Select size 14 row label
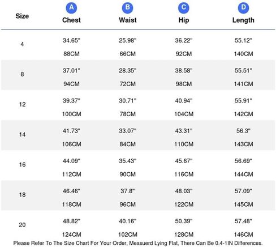 [x=22, y=134]
